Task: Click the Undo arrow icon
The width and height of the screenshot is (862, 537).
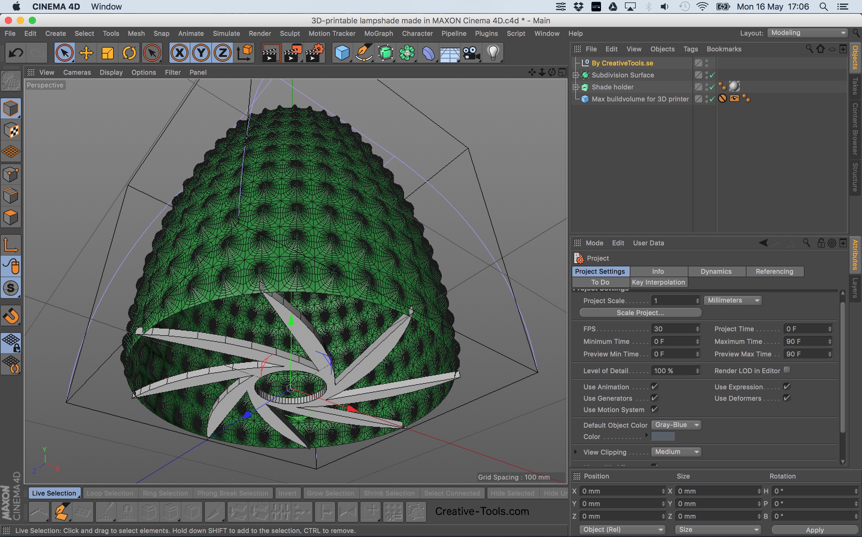Action: pyautogui.click(x=16, y=53)
